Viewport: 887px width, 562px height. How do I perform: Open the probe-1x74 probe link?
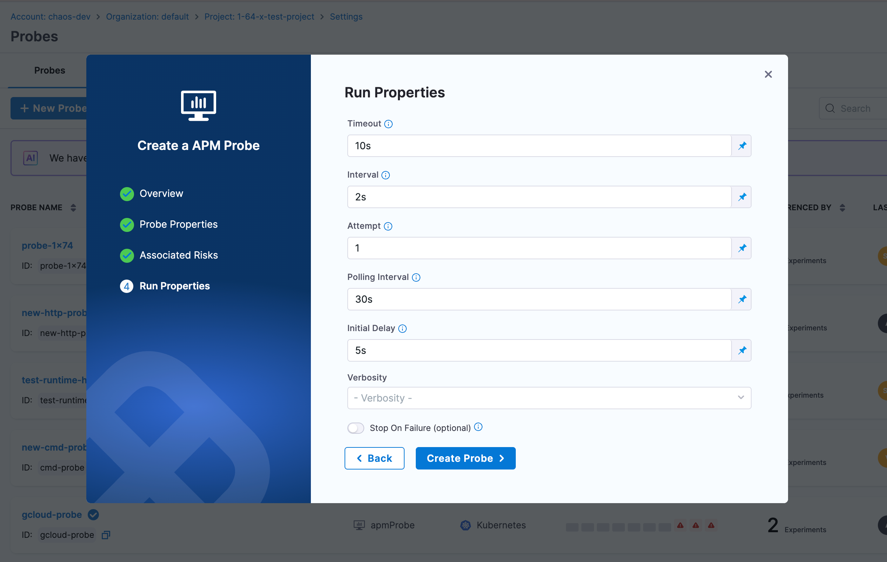coord(47,245)
